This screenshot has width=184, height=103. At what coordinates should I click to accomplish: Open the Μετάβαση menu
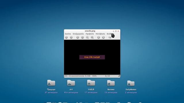point(100,34)
